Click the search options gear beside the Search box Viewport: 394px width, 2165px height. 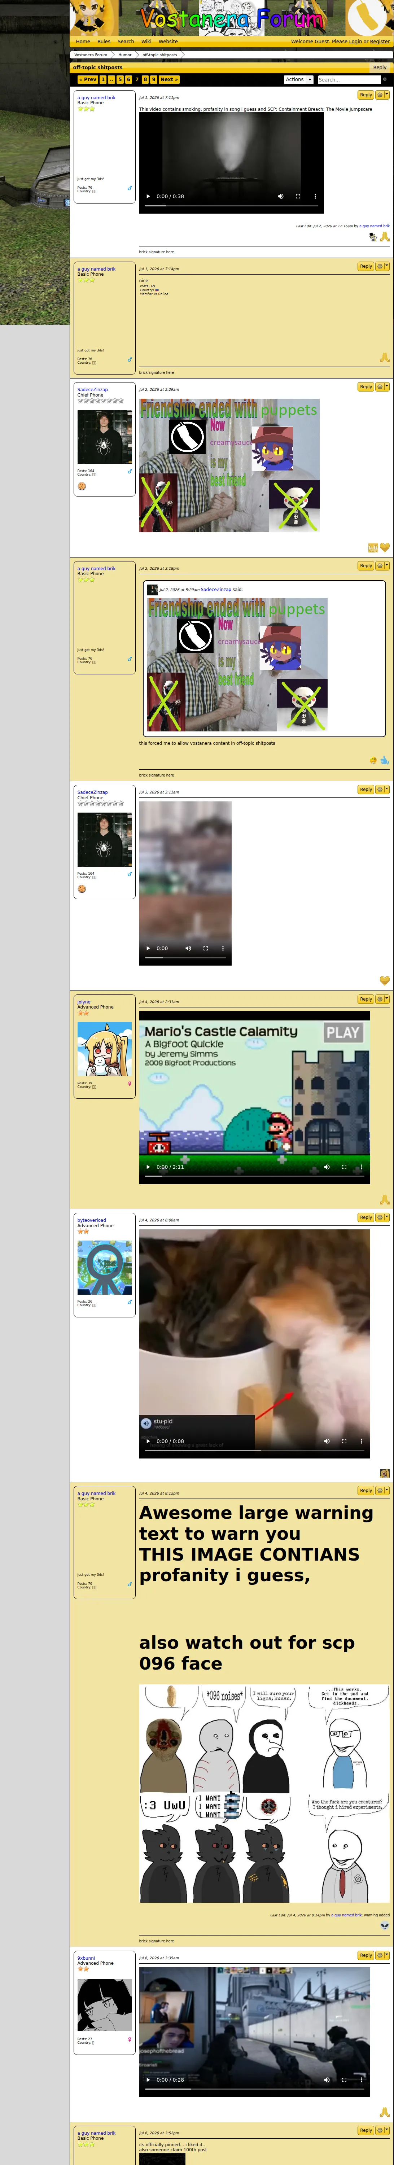[385, 80]
